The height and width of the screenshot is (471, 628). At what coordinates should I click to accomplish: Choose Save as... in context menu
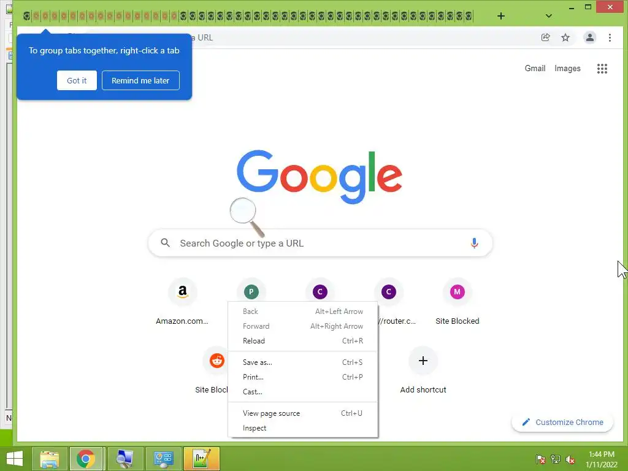pyautogui.click(x=303, y=362)
